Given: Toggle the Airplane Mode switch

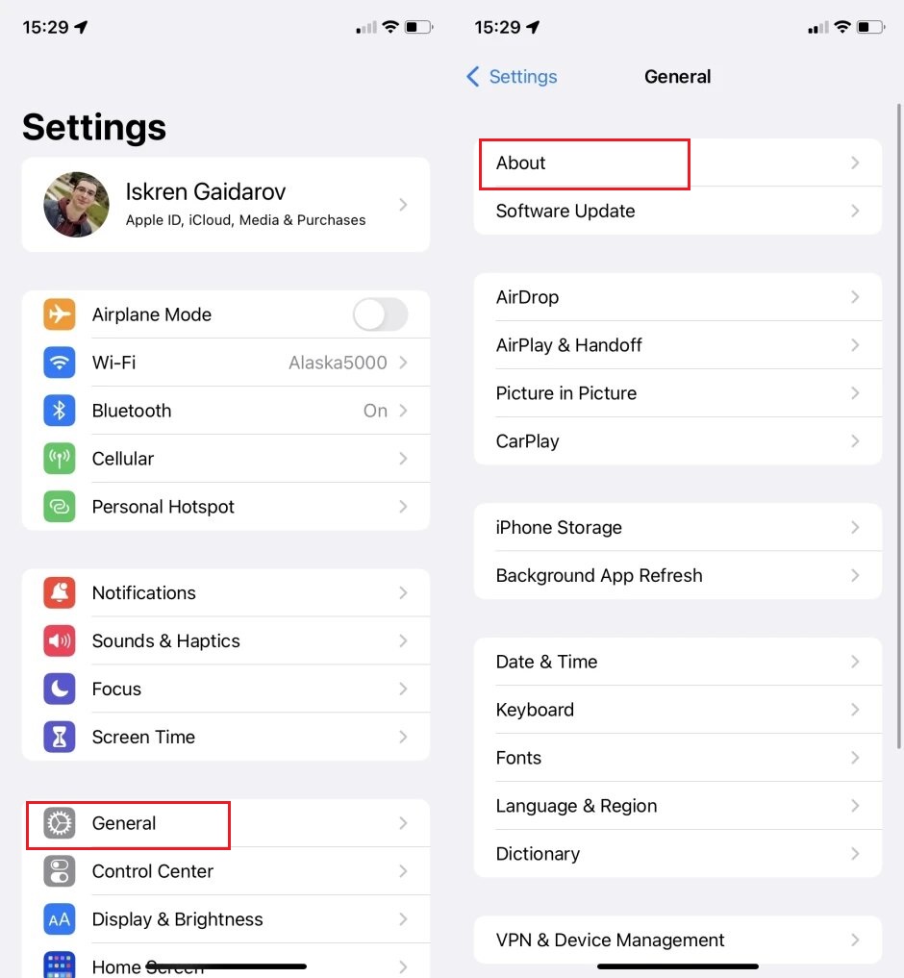Looking at the screenshot, I should pyautogui.click(x=381, y=314).
